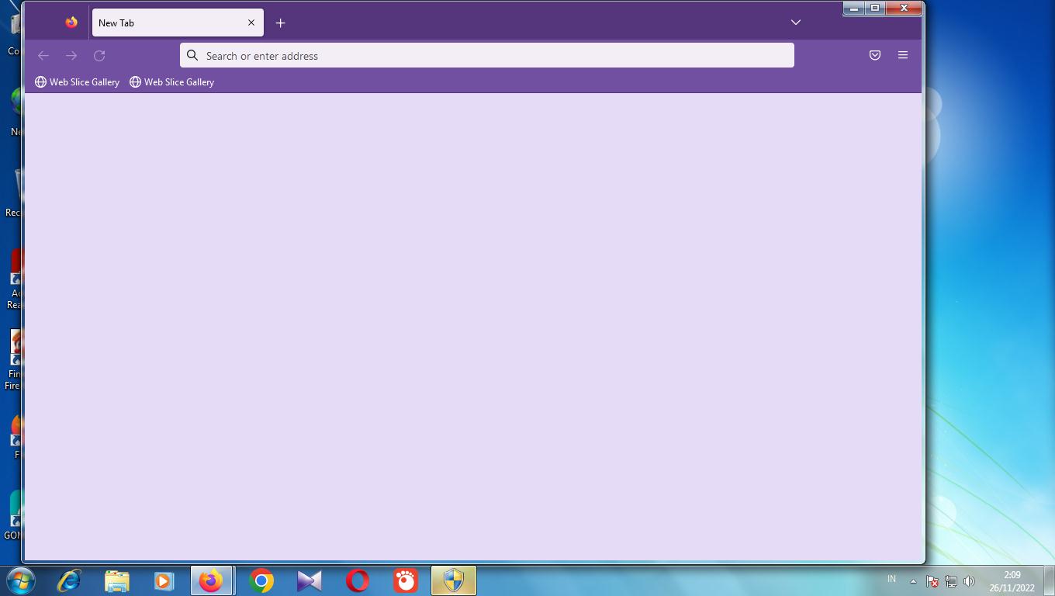Image resolution: width=1055 pixels, height=596 pixels.
Task: Launch Google Chrome from the taskbar
Action: pos(261,580)
